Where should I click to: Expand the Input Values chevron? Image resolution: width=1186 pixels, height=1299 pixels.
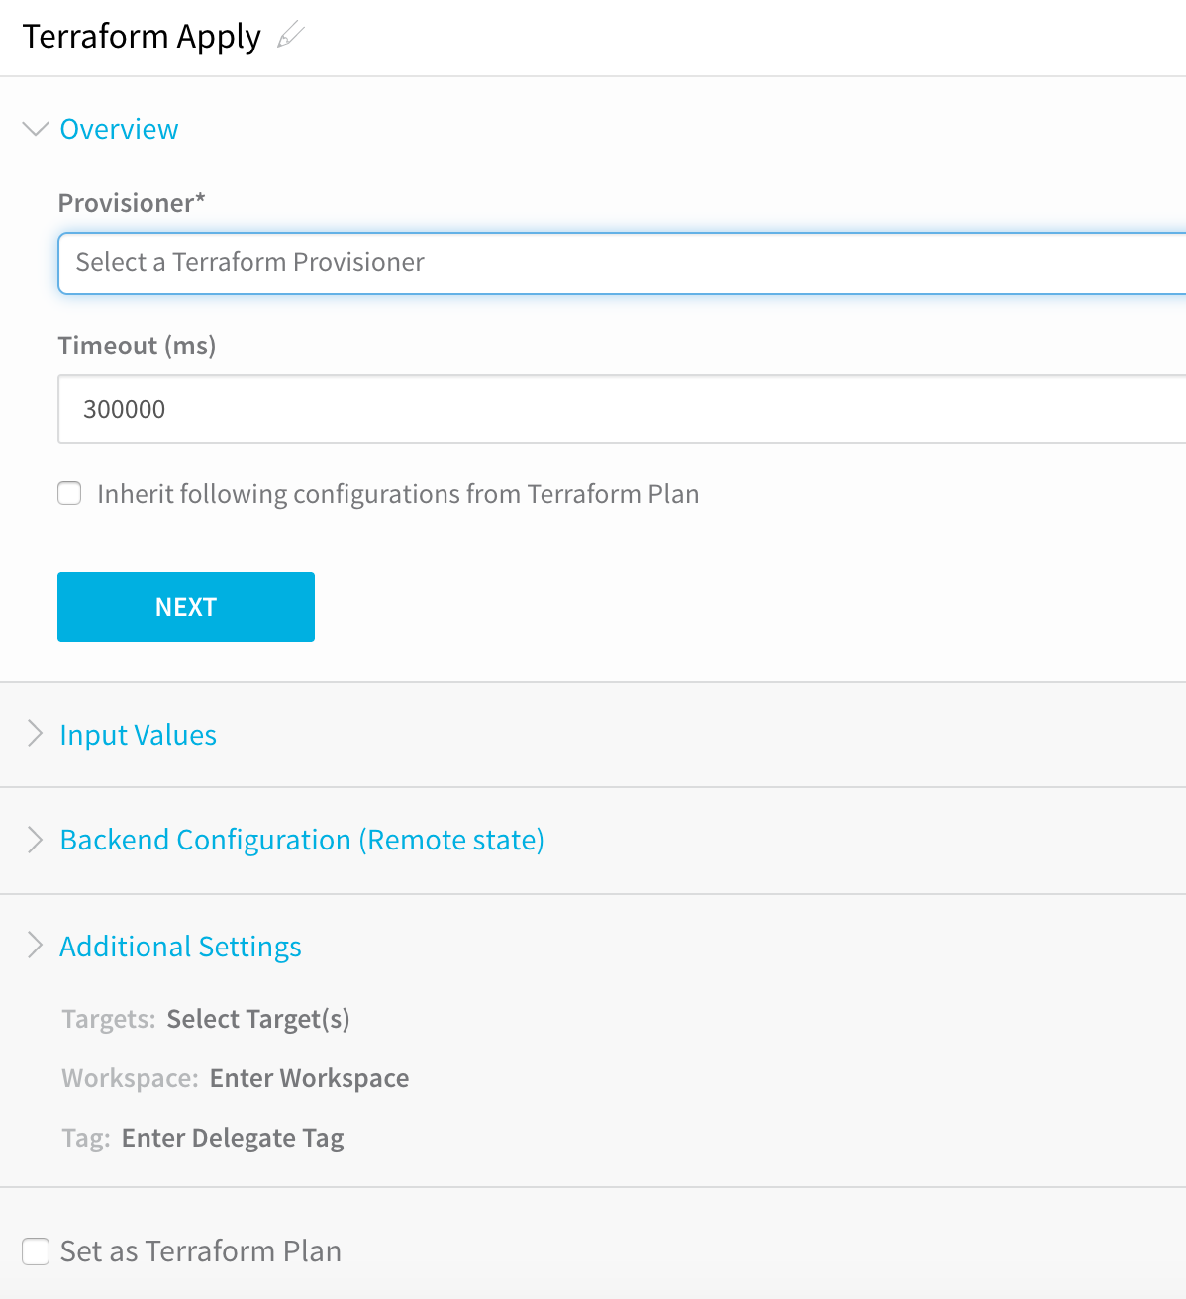click(x=36, y=734)
